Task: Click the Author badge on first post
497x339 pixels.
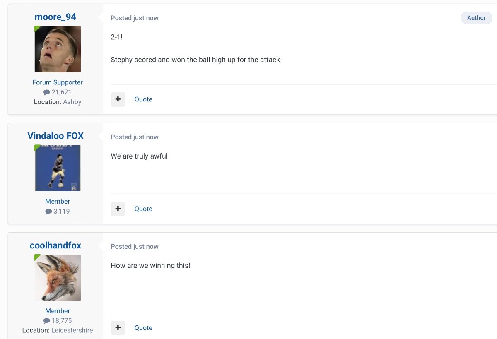Action: [476, 18]
